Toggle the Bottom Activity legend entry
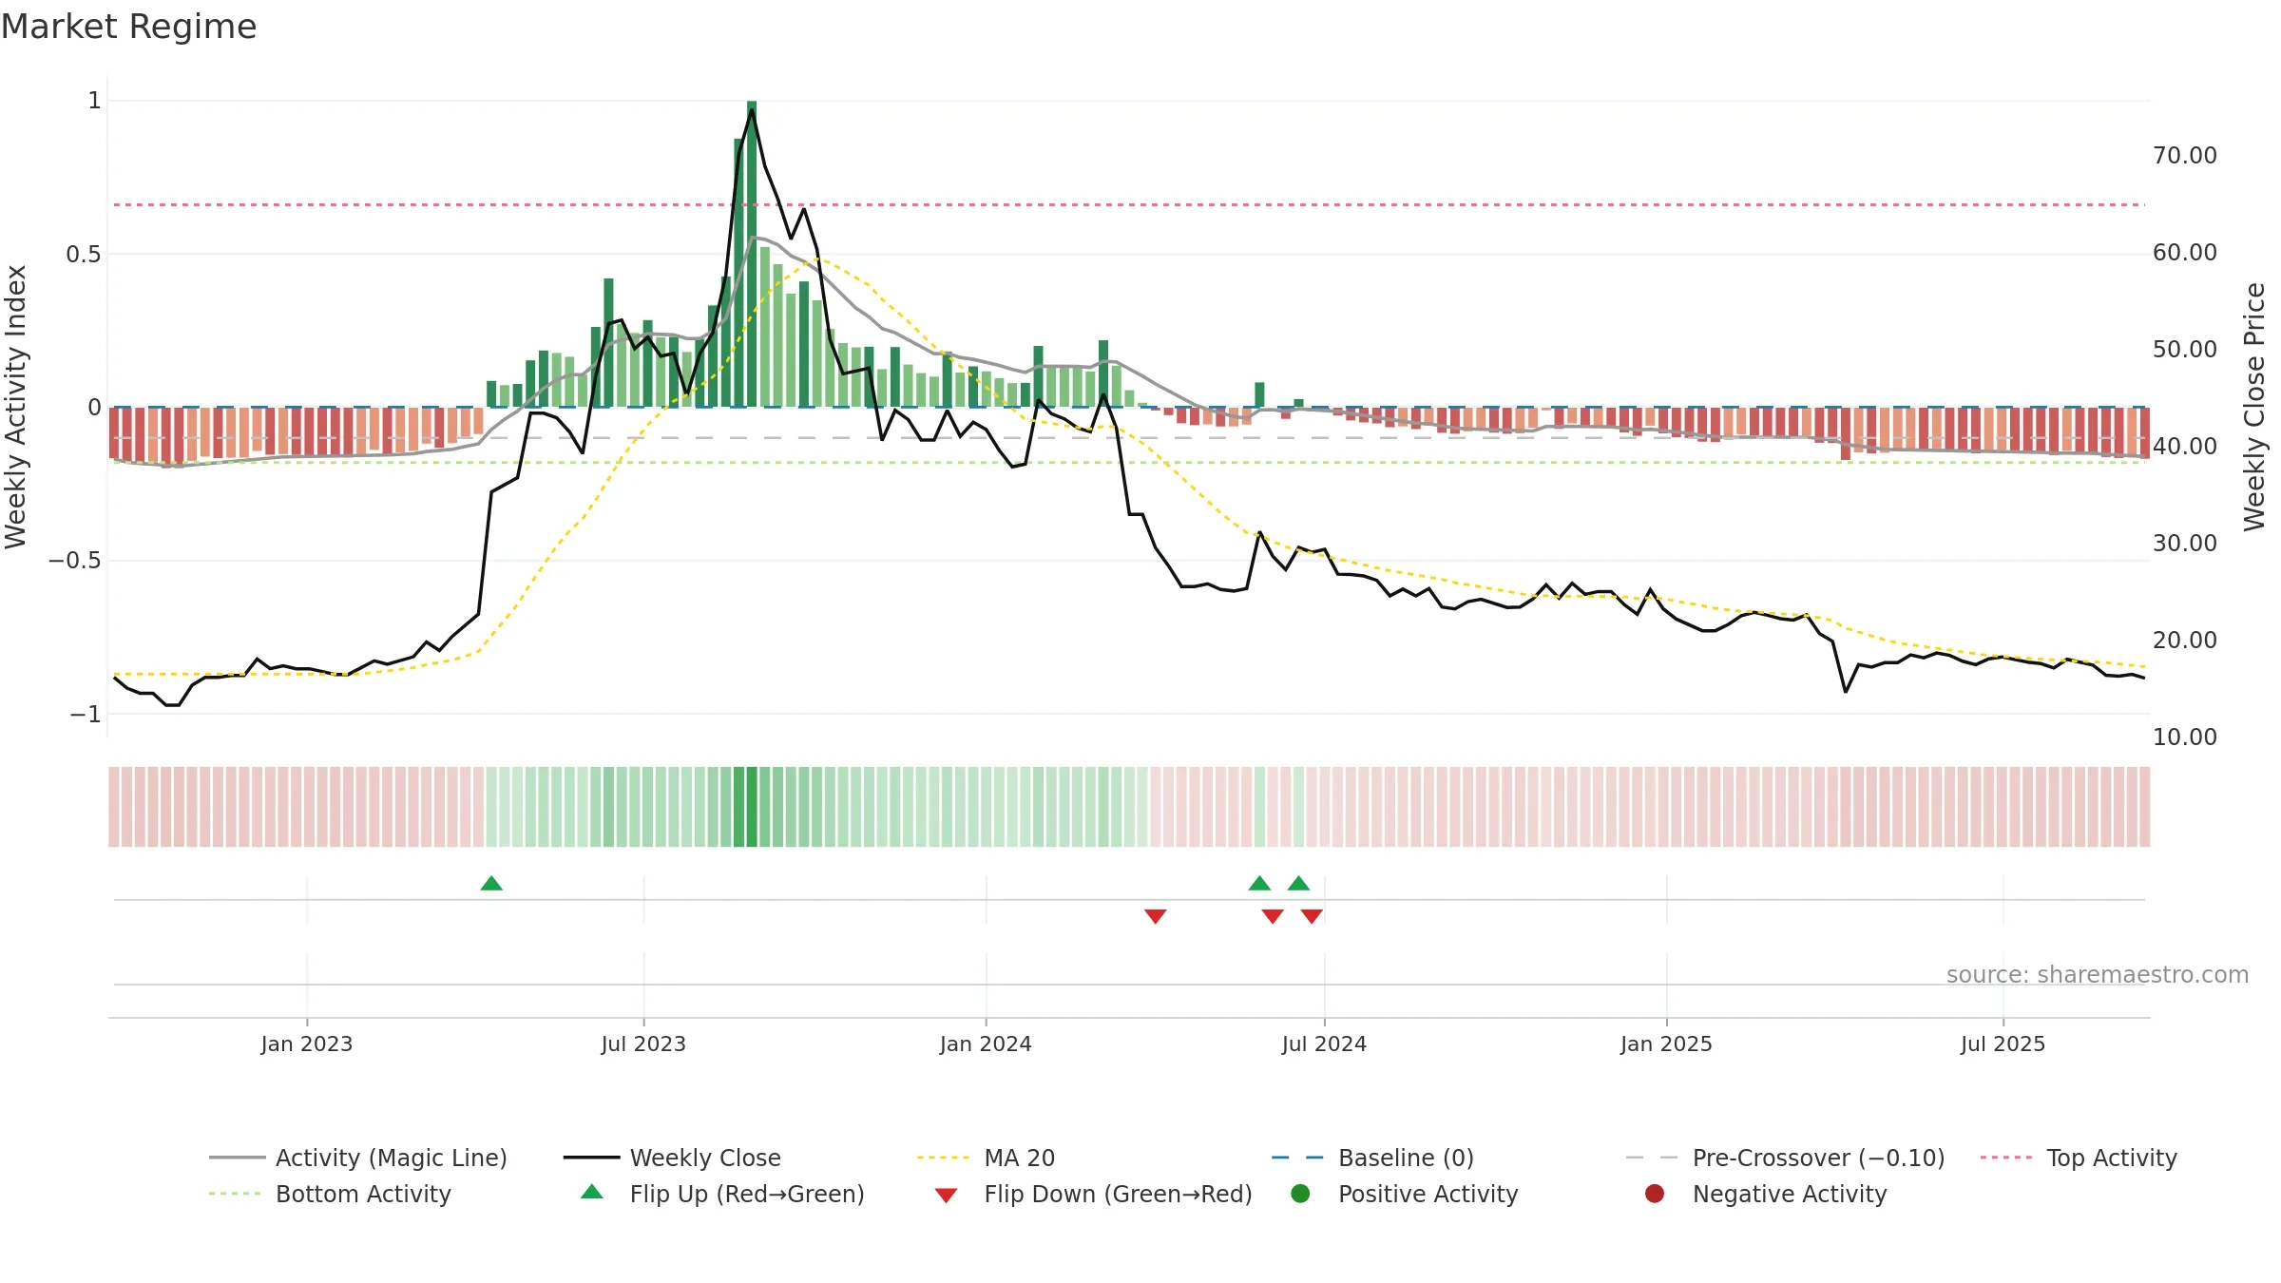2281x1283 pixels. pyautogui.click(x=330, y=1194)
